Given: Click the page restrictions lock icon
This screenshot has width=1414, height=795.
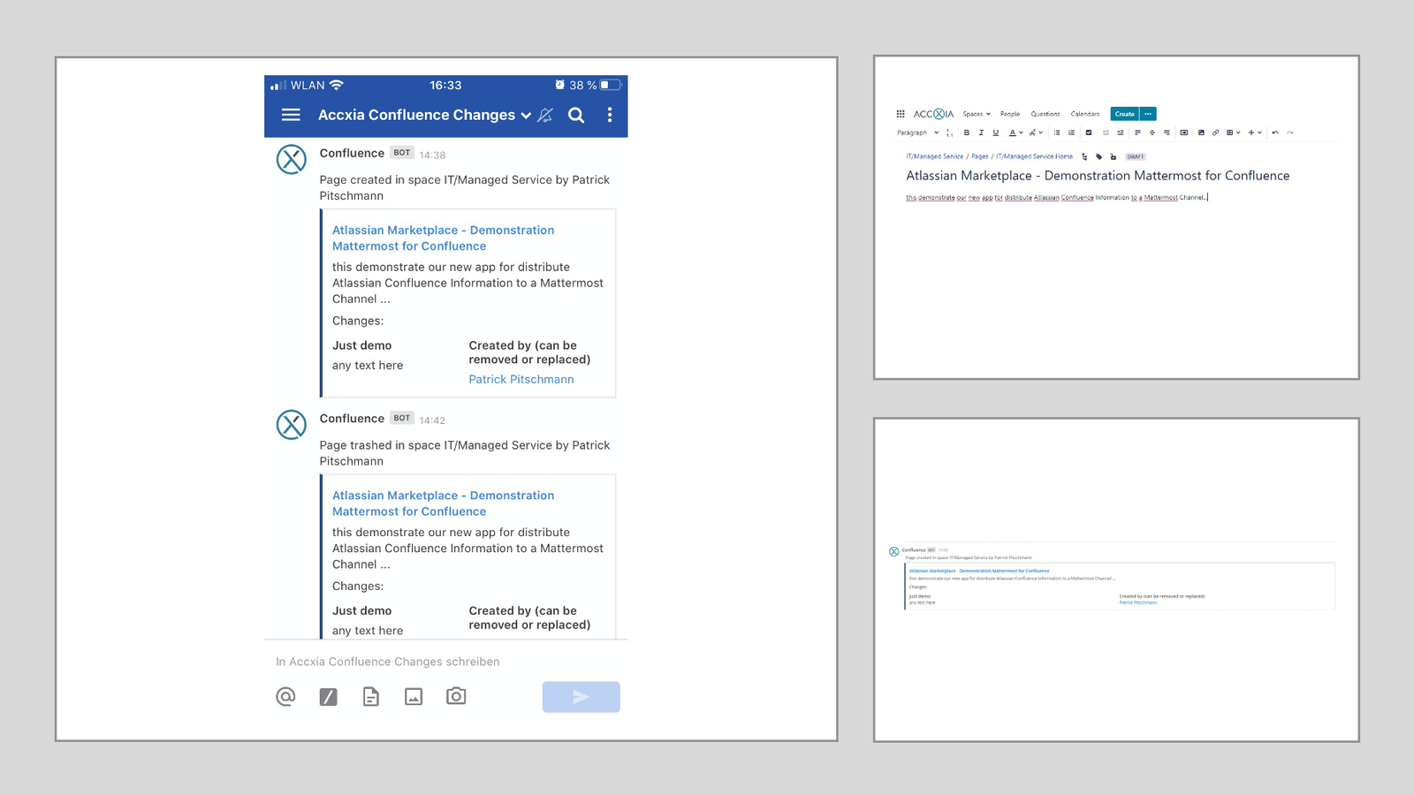Looking at the screenshot, I should pyautogui.click(x=1113, y=156).
